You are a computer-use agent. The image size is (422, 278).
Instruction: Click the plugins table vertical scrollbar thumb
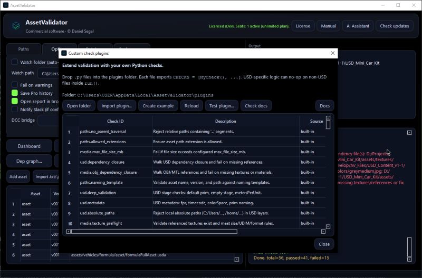click(328, 125)
